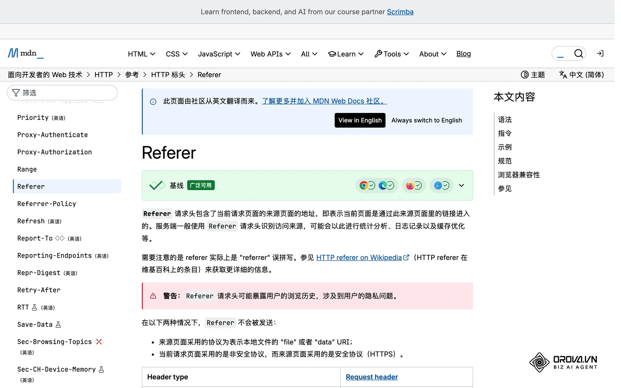621x388 pixels.
Task: Open language switcher 中文 (简体)
Action: click(x=581, y=74)
